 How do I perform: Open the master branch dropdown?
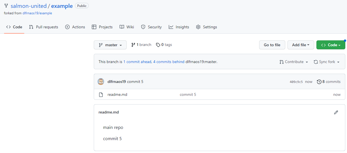tap(110, 45)
